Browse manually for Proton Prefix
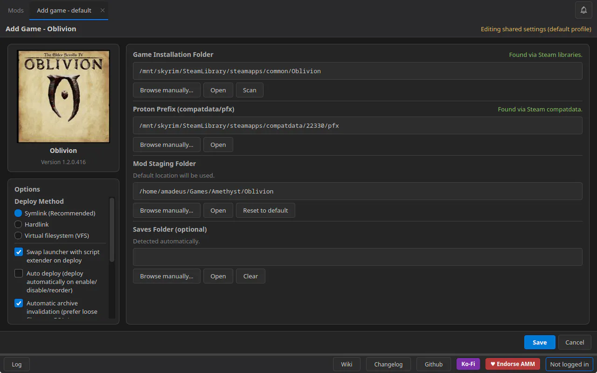The width and height of the screenshot is (597, 373). [167, 145]
